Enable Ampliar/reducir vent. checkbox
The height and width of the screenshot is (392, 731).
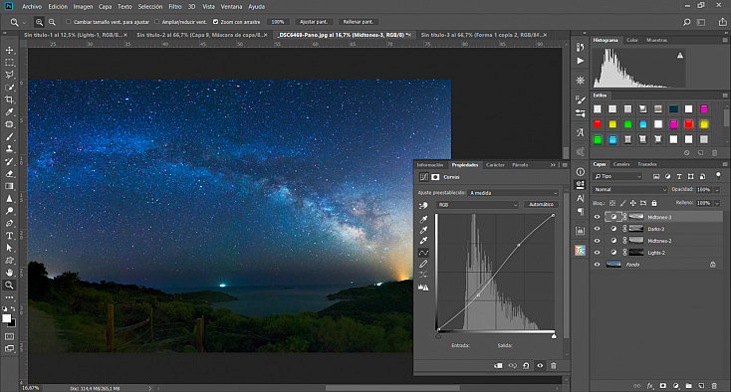(156, 22)
